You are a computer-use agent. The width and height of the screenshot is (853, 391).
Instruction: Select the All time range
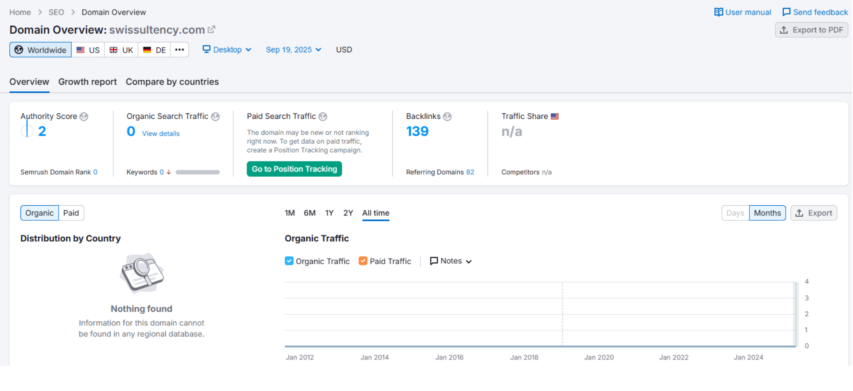376,213
